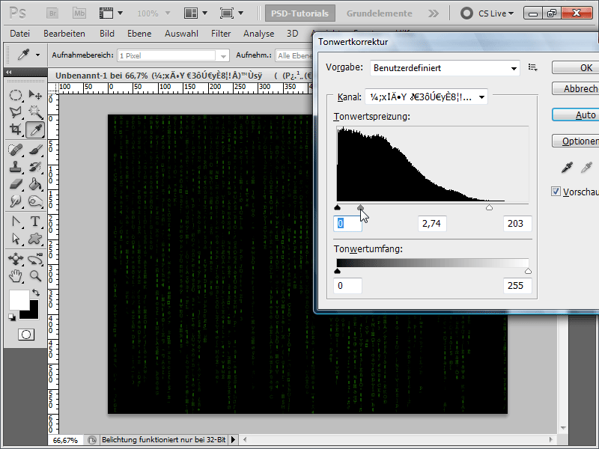
Task: Open the Bearbeiten menu
Action: (x=64, y=34)
